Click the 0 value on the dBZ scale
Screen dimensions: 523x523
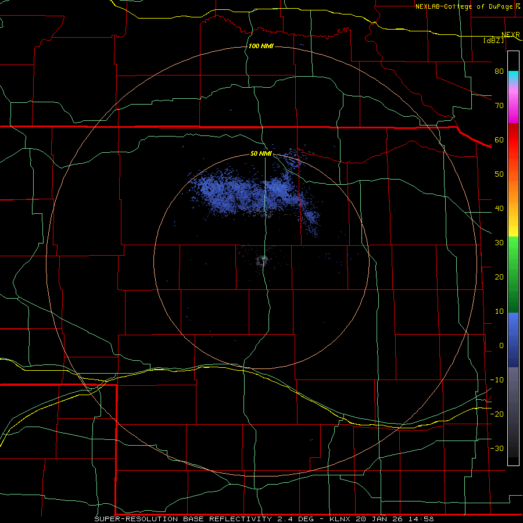[x=501, y=346]
